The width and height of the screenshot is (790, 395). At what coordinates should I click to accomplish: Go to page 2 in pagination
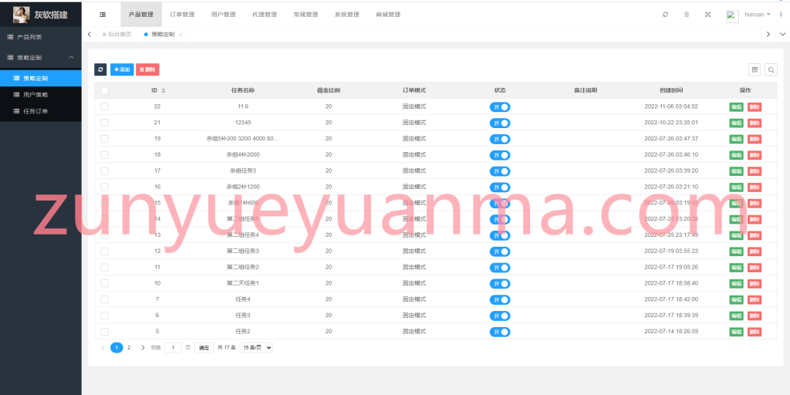pyautogui.click(x=129, y=348)
